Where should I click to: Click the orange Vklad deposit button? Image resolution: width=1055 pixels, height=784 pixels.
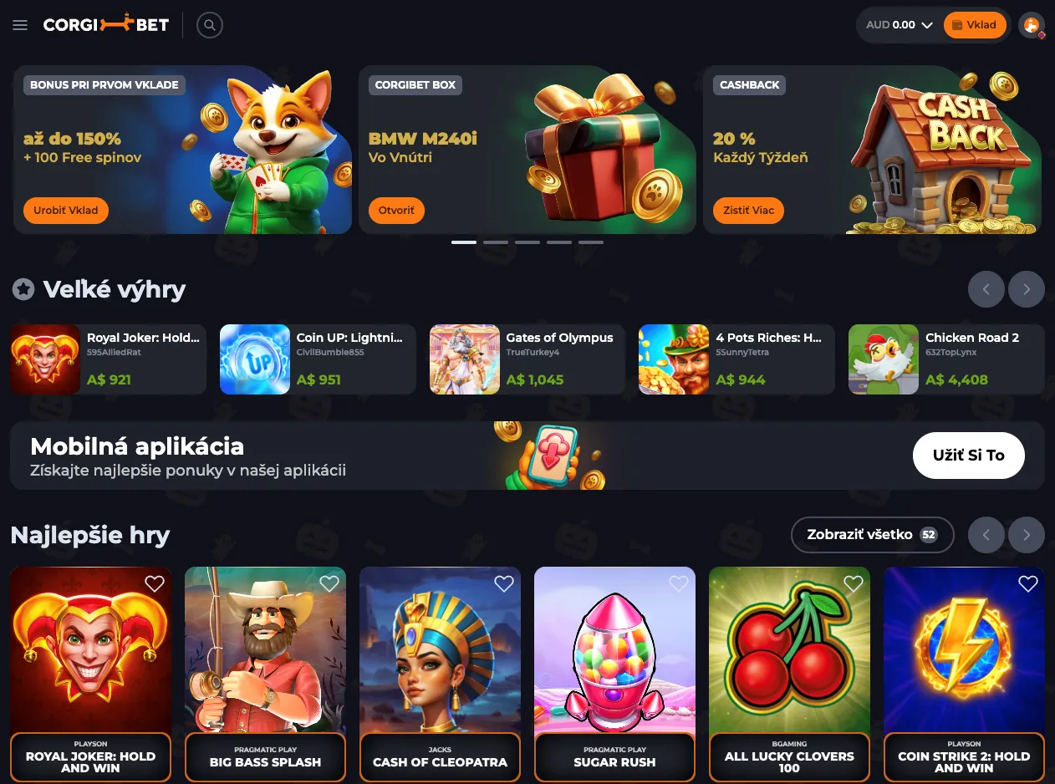click(975, 25)
